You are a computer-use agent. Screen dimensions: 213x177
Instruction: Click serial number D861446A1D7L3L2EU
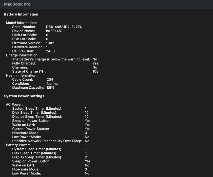coord(64,27)
